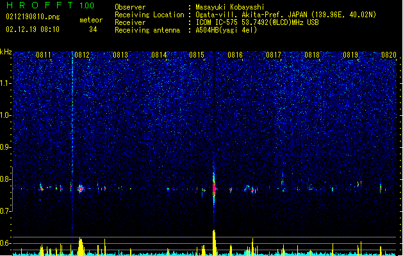
Task: Click the 1.0 frequency axis label
Action: (x=6, y=115)
